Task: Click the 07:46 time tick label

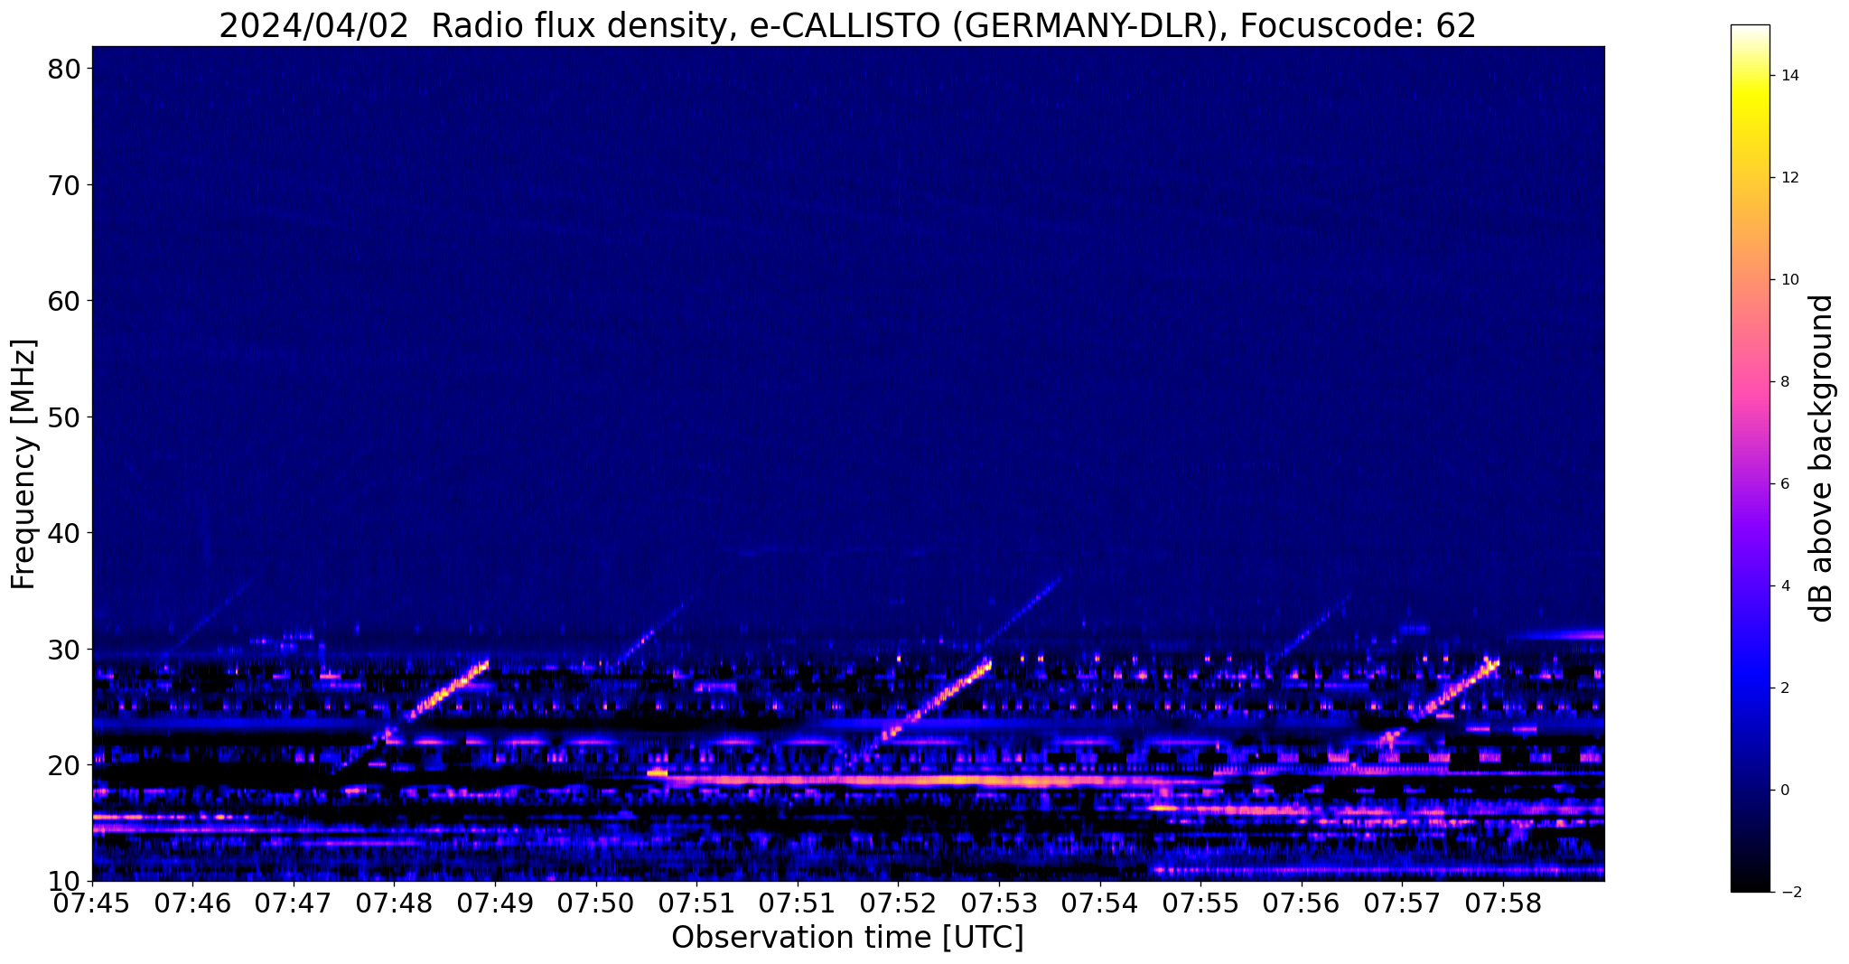Action: tap(192, 903)
